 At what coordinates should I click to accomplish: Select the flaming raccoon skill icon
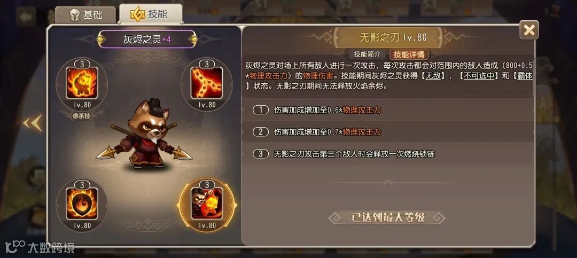click(82, 83)
